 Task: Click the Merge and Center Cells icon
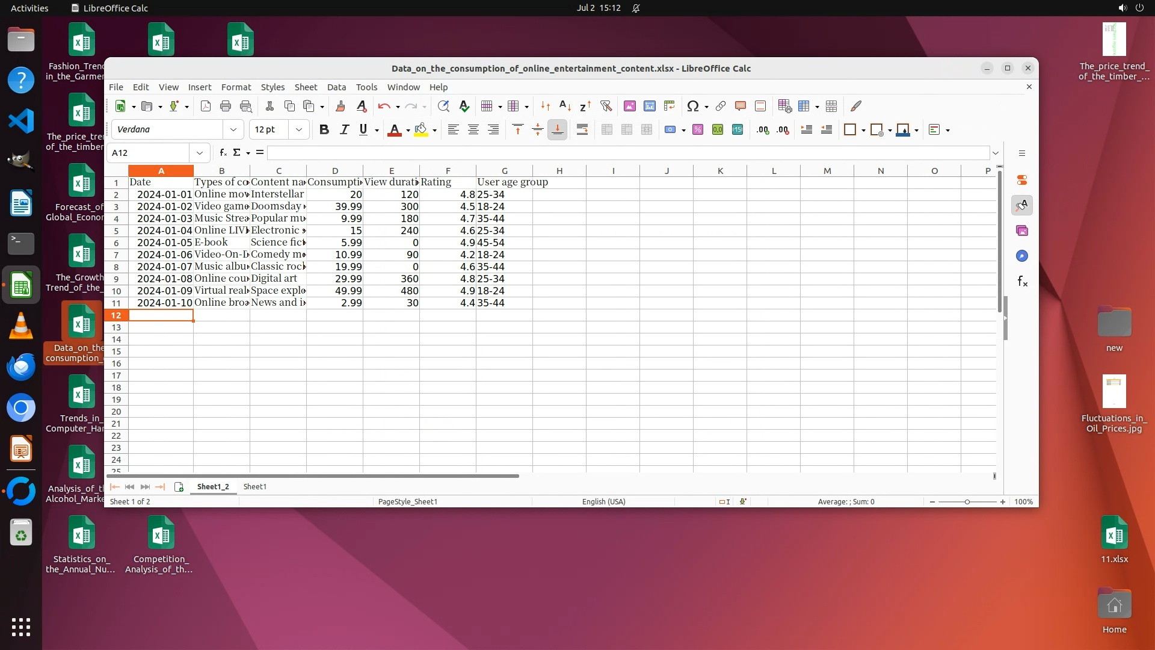pyautogui.click(x=607, y=129)
